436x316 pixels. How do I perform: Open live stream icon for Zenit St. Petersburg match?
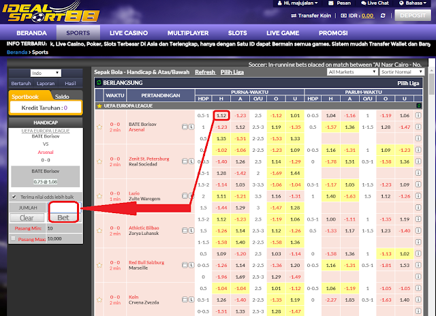[x=185, y=161]
